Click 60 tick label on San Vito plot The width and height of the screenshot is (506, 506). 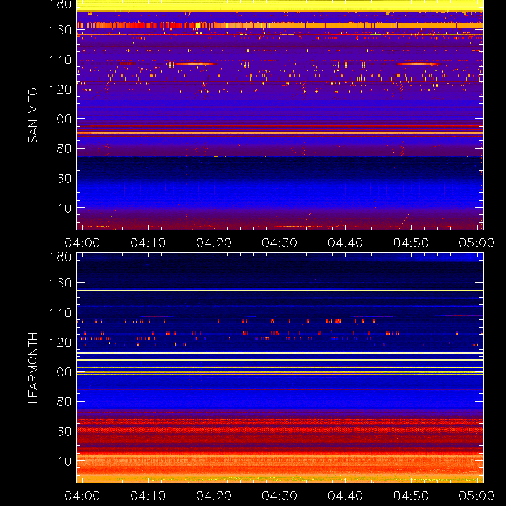click(x=65, y=178)
